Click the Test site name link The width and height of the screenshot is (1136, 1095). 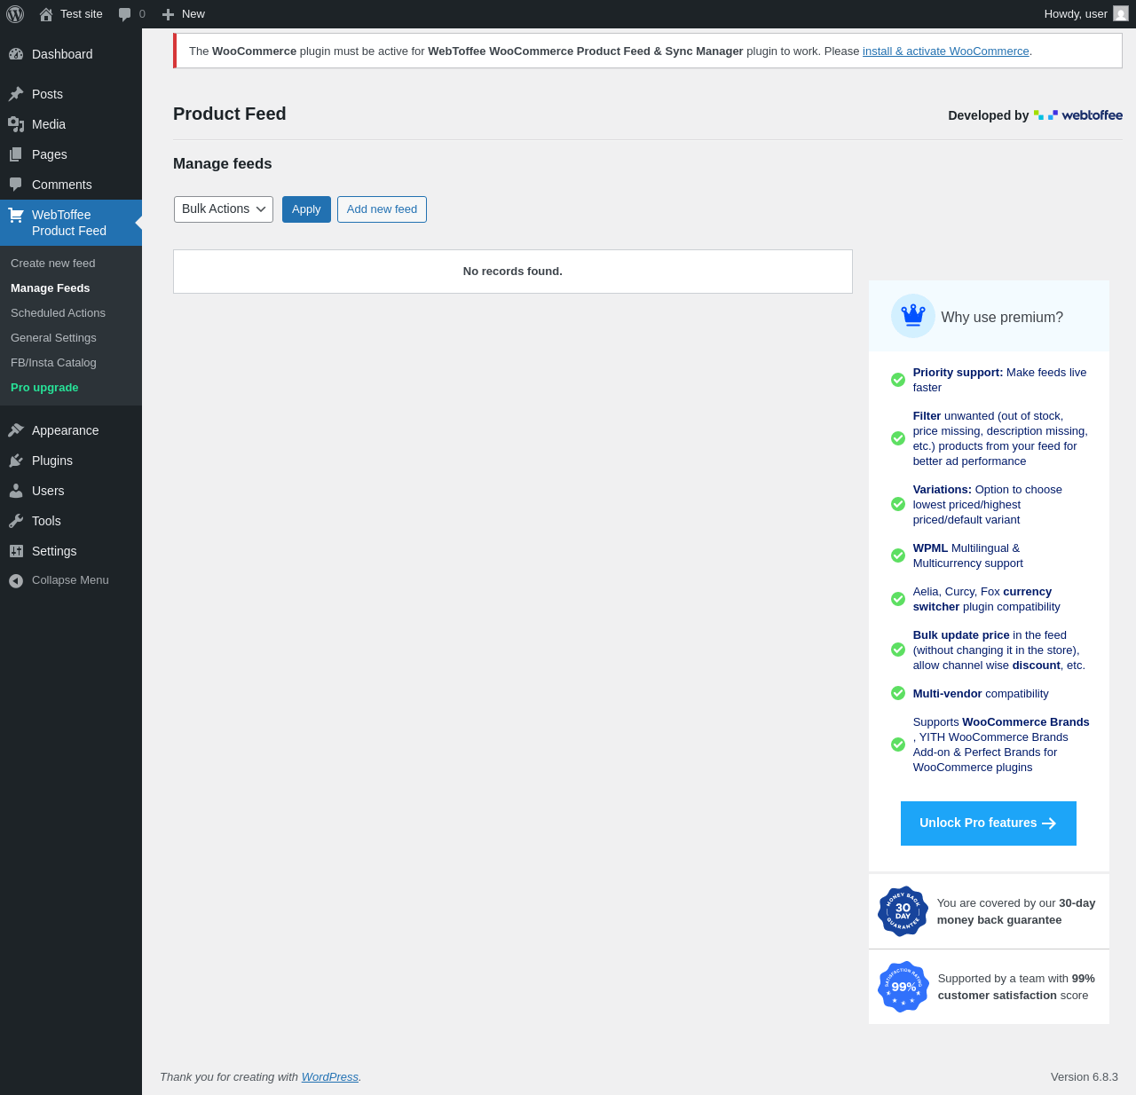(82, 14)
